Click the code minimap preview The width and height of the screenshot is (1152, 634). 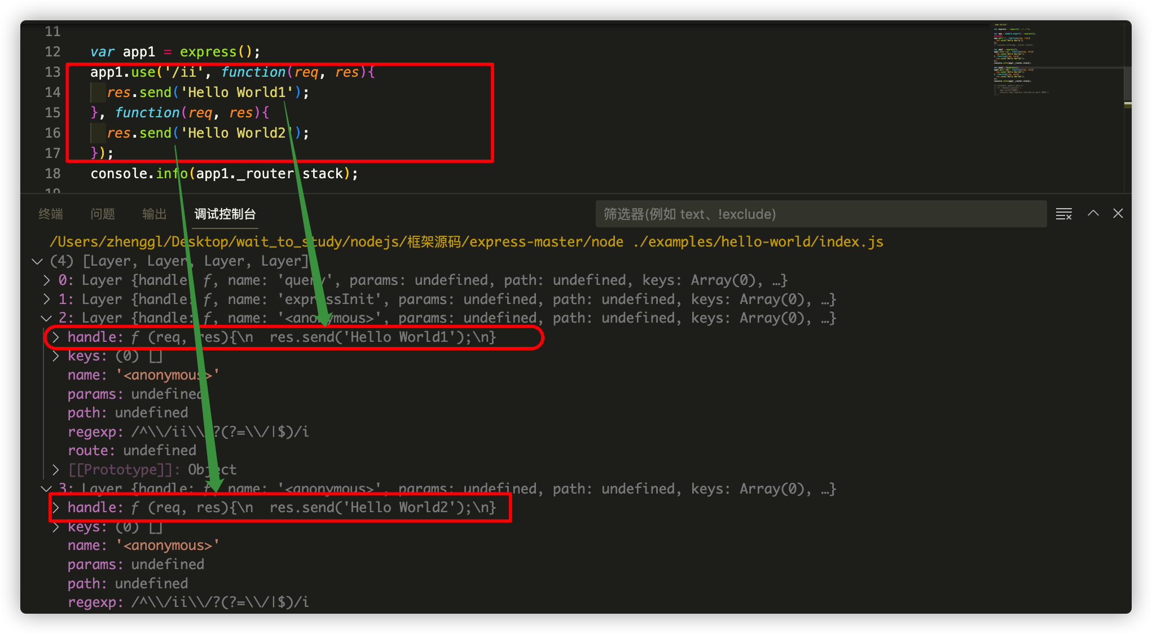coord(1022,59)
